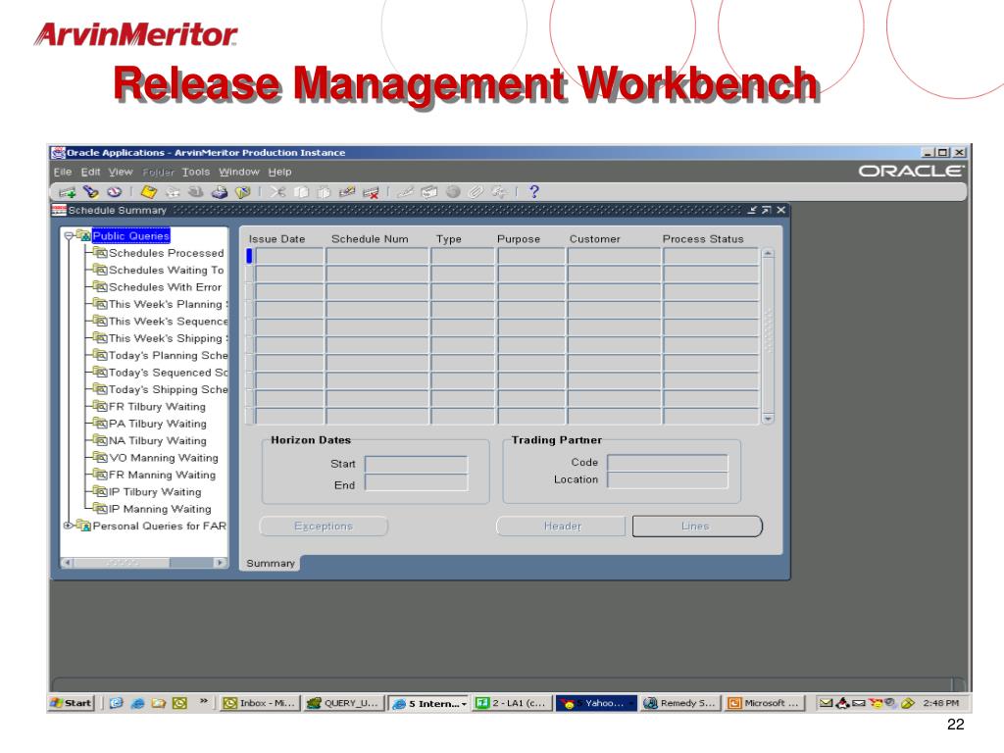This screenshot has height=753, width=1004.
Task: Select Schedules Waiting To tree item
Action: pos(166,270)
